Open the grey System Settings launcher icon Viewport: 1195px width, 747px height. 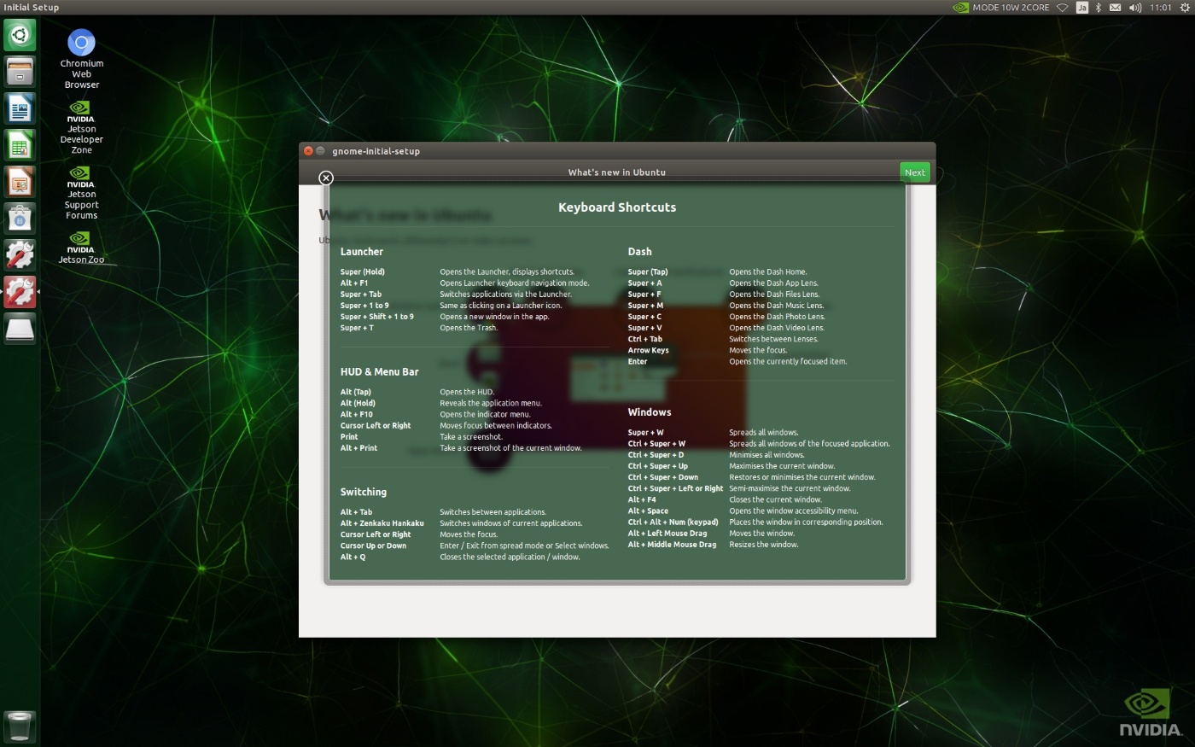[20, 254]
